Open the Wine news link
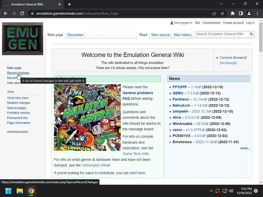Viewport: 263px width, 197px height. click(177, 117)
